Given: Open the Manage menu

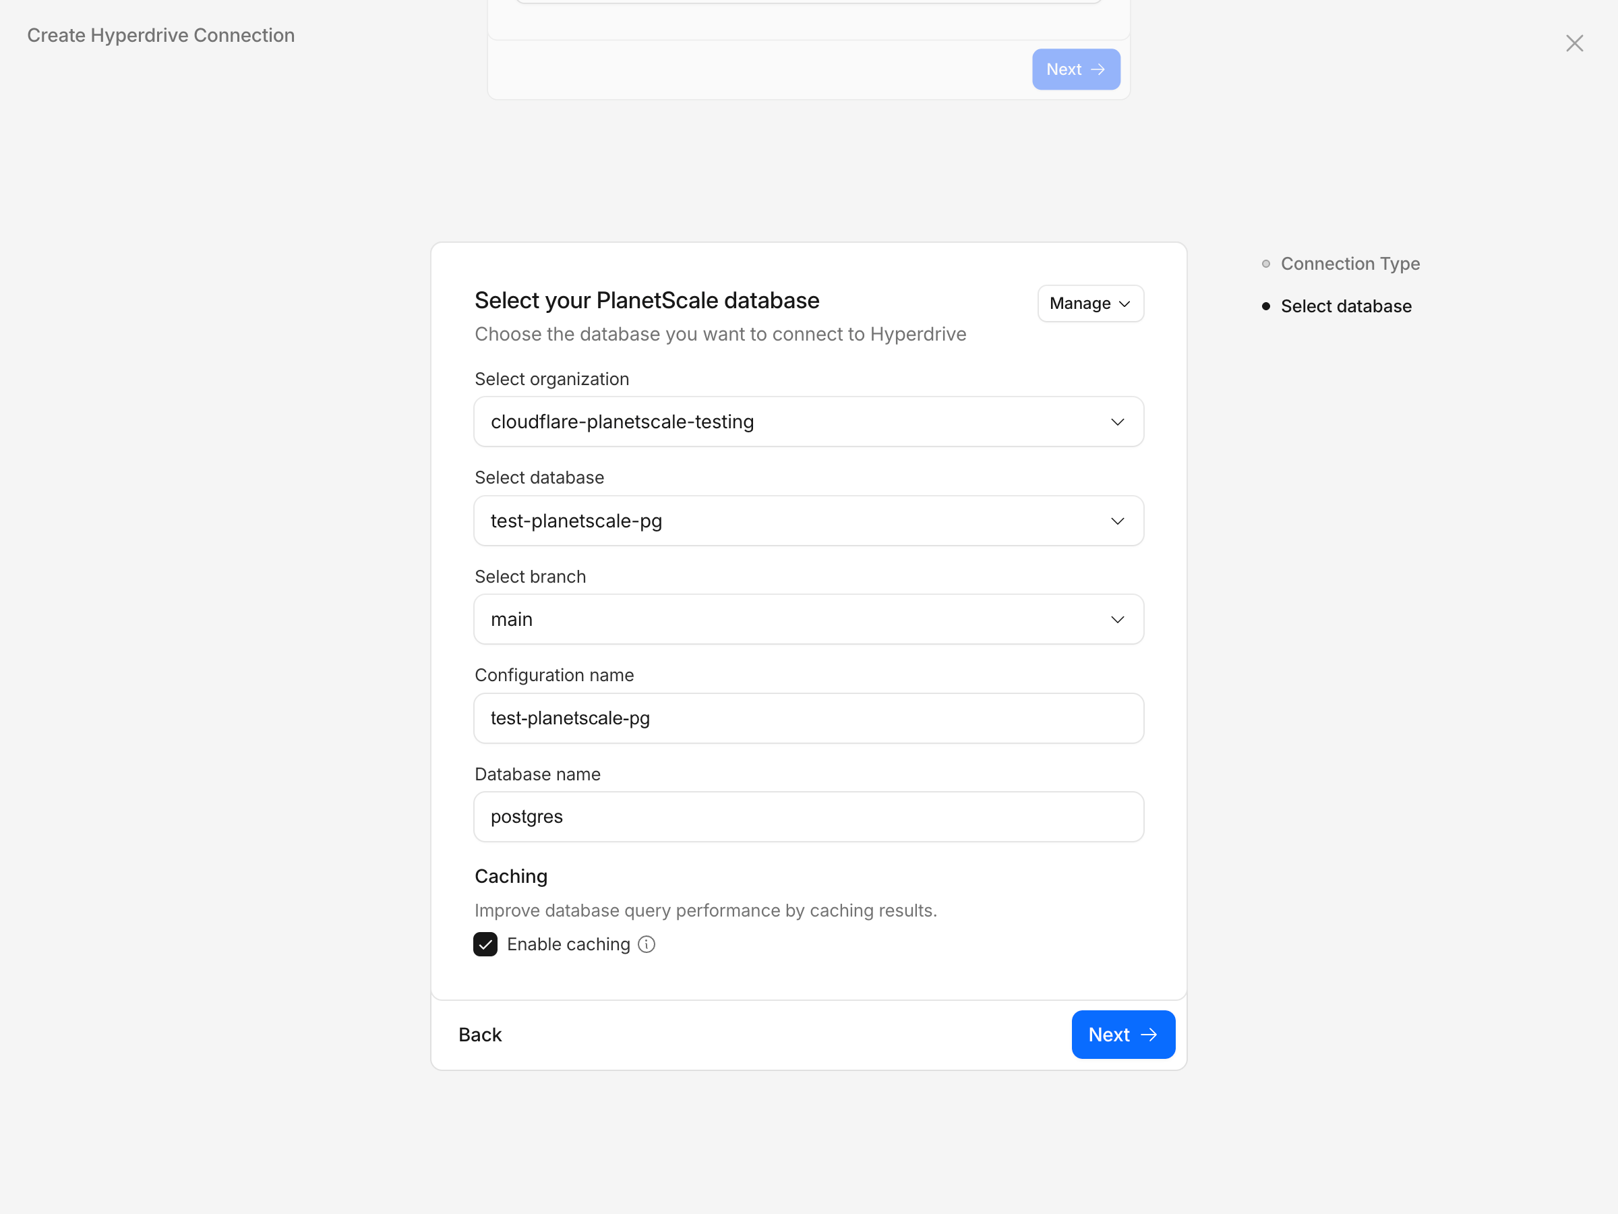Looking at the screenshot, I should click(x=1089, y=303).
